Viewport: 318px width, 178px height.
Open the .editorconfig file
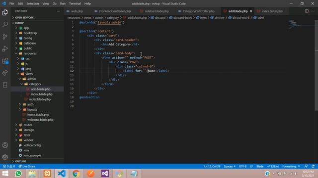pyautogui.click(x=32, y=145)
